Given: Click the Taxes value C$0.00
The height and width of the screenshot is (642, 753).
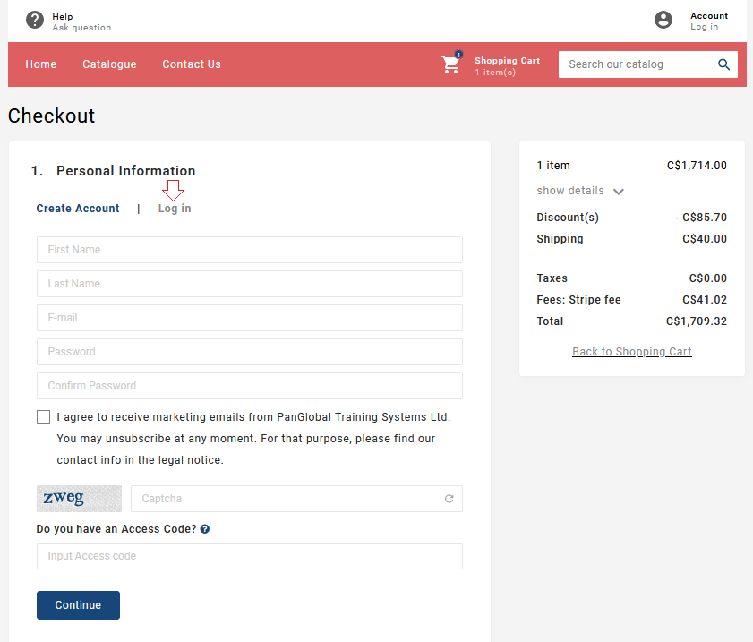Looking at the screenshot, I should (708, 278).
